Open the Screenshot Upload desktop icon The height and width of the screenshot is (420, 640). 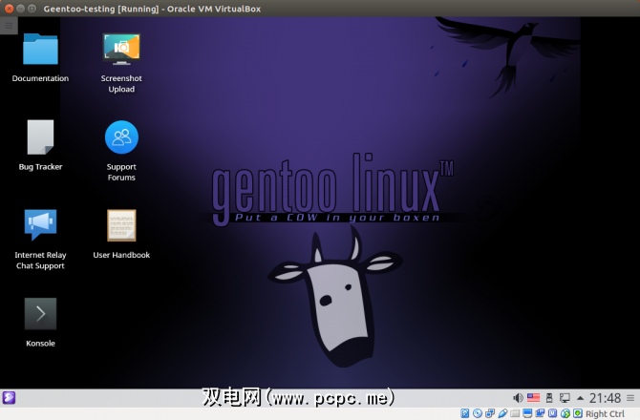pyautogui.click(x=121, y=50)
